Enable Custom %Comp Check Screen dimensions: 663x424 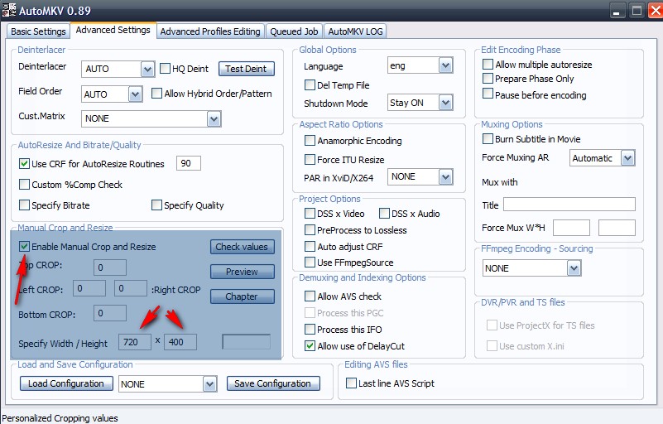[x=24, y=184]
